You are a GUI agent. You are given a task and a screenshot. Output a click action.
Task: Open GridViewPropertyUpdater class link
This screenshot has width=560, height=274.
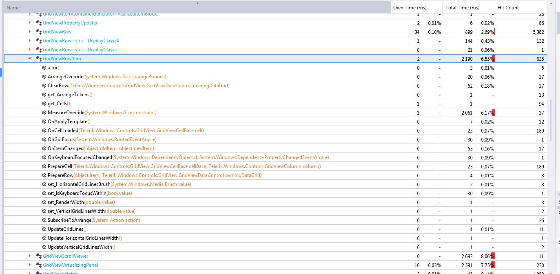pyautogui.click(x=70, y=23)
